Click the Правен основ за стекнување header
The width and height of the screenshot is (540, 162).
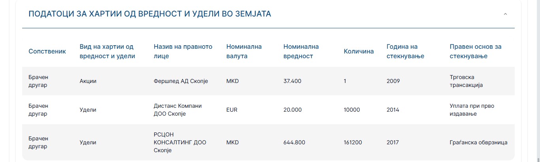pyautogui.click(x=476, y=52)
